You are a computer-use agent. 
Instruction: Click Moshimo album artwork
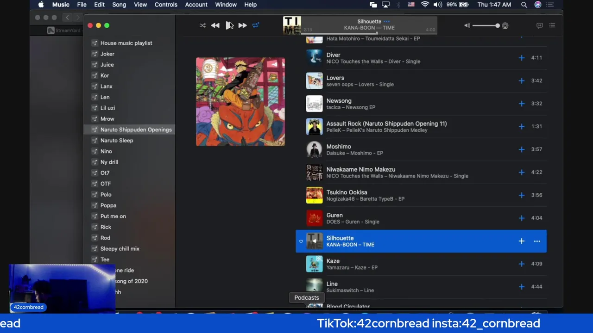click(x=314, y=149)
